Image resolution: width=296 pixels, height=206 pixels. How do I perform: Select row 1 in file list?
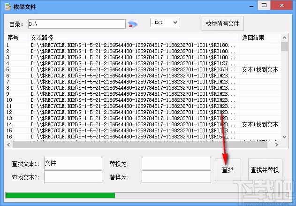[x=143, y=45]
